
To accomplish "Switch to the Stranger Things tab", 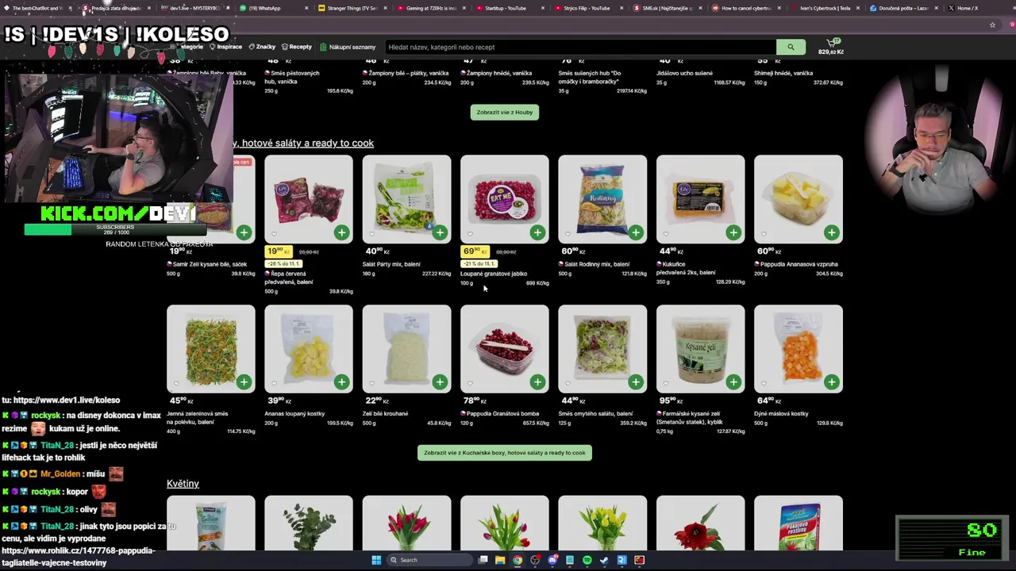I will point(349,8).
